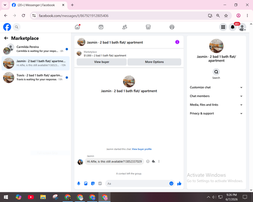Open the account profile avatar menu
This screenshot has height=202, width=253.
pos(242,27)
